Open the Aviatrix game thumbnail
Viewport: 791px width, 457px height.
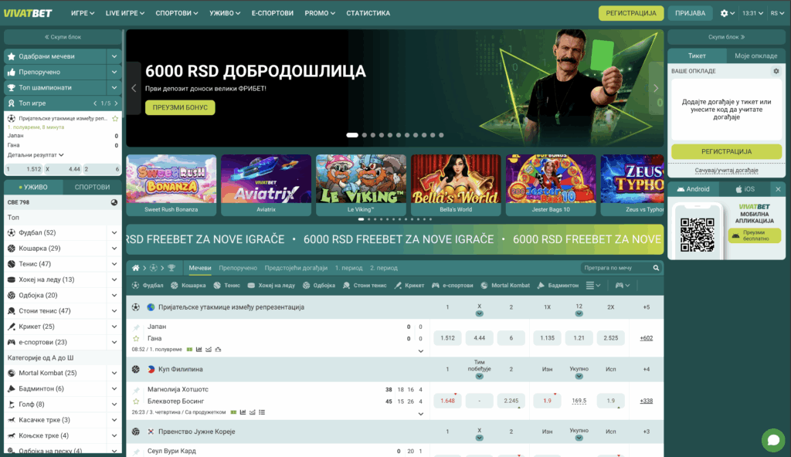pyautogui.click(x=266, y=185)
